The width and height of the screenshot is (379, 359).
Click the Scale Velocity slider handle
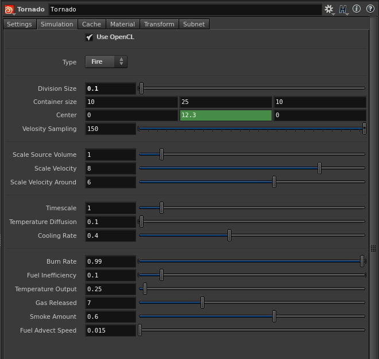[x=319, y=168]
